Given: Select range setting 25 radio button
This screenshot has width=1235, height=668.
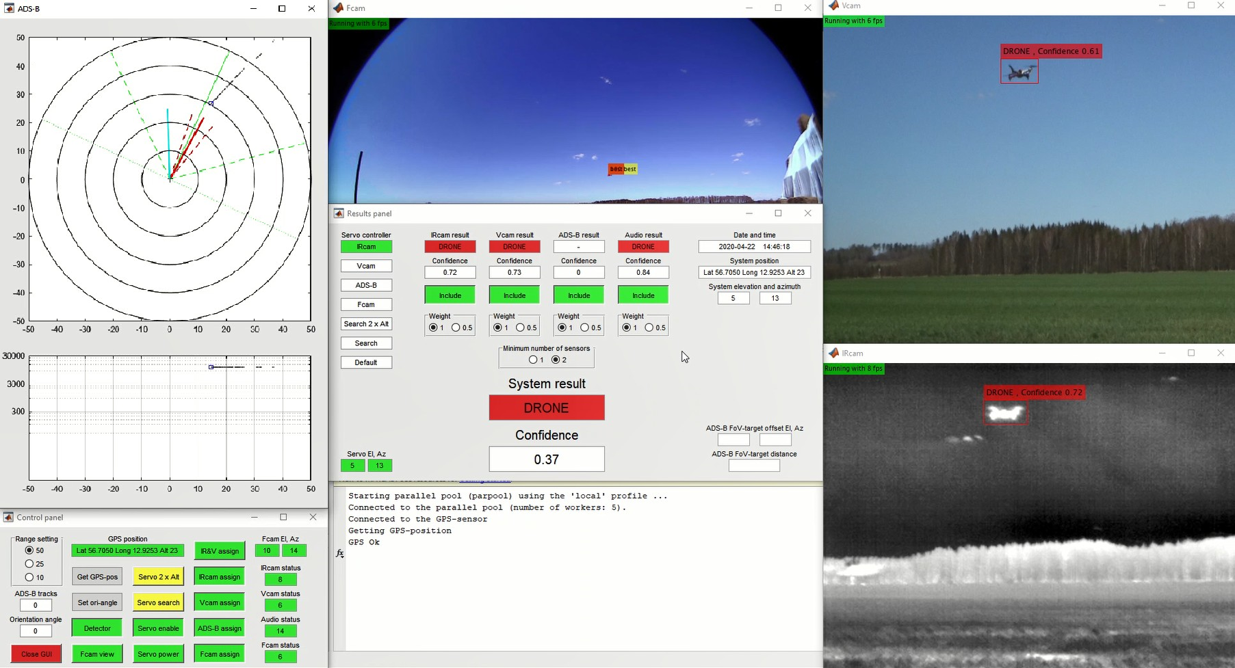Looking at the screenshot, I should 29,564.
